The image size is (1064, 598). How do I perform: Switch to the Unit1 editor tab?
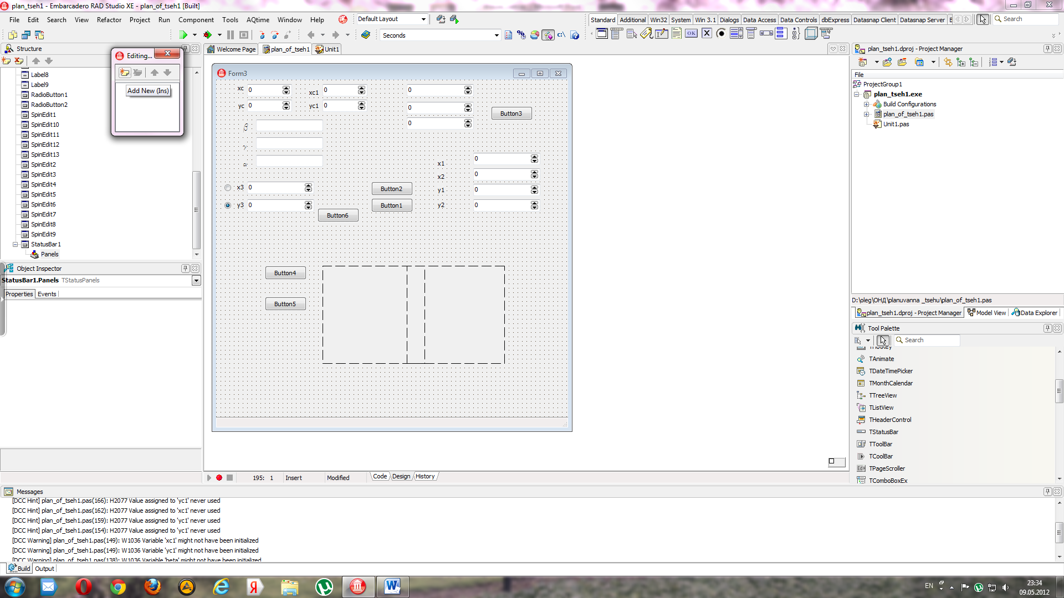327,49
